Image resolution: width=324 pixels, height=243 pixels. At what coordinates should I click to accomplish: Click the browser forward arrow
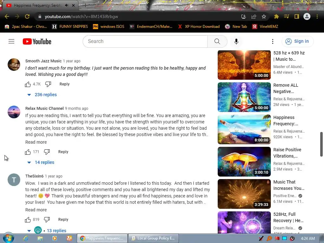[17, 16]
